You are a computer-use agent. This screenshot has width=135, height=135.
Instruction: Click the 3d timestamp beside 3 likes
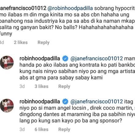click(22, 86)
